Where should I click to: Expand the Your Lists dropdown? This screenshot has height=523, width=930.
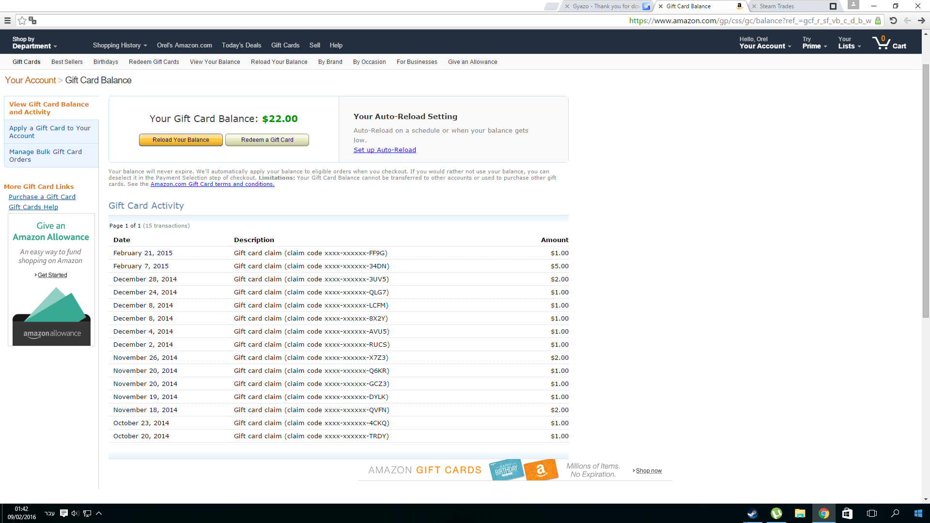click(850, 43)
